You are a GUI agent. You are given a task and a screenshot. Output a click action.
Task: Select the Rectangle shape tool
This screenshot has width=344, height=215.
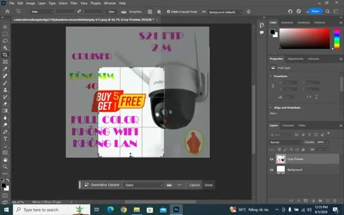coord(5,153)
